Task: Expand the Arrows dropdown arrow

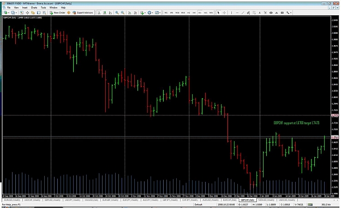Action: [x=291, y=13]
